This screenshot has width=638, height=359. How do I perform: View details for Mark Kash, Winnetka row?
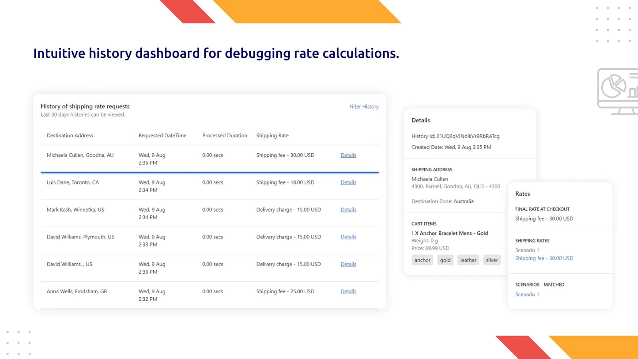348,210
